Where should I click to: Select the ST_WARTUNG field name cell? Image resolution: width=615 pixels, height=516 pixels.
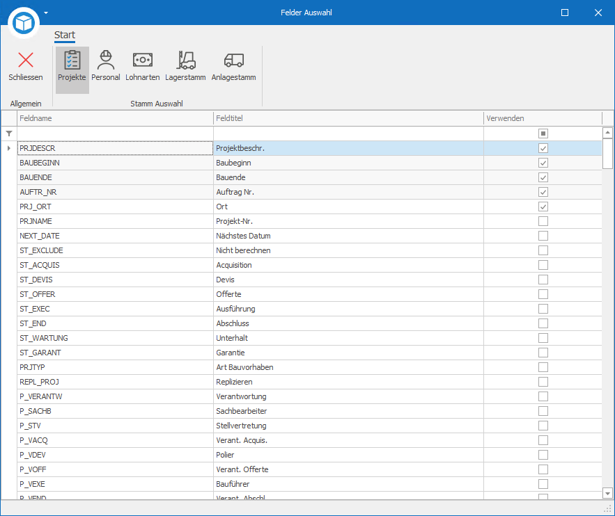(115, 338)
